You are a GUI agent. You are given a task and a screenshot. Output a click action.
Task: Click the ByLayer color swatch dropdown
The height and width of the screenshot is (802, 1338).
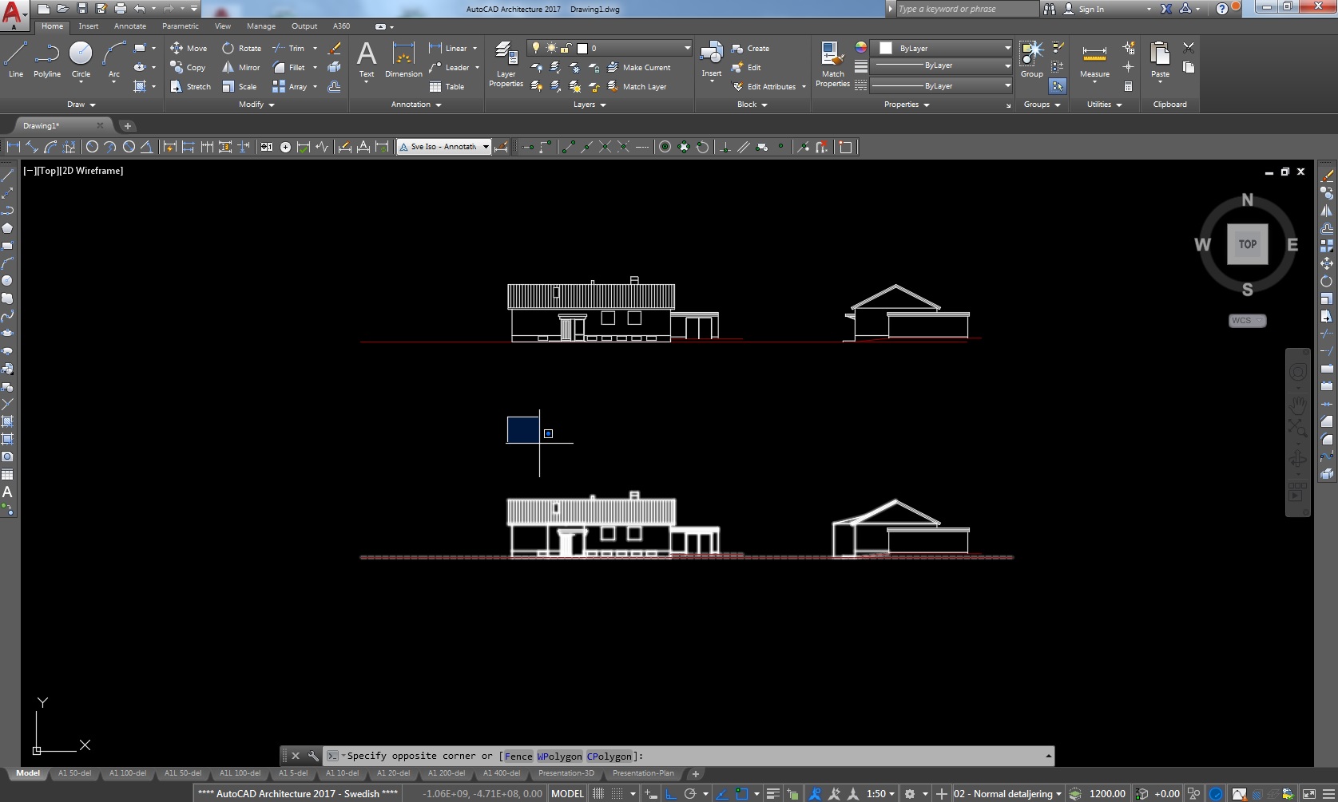coord(943,48)
